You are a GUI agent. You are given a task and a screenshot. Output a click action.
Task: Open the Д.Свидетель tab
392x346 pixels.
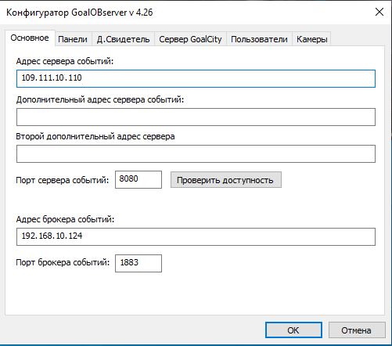pos(123,39)
